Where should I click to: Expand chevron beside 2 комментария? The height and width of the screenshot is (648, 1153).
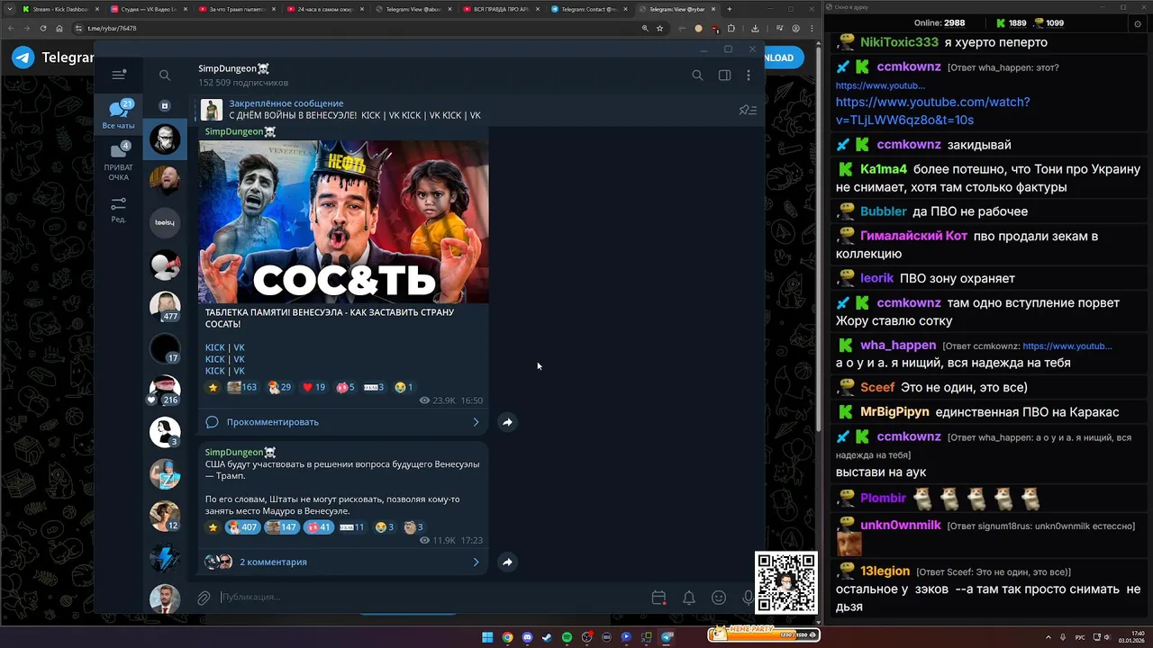(477, 562)
